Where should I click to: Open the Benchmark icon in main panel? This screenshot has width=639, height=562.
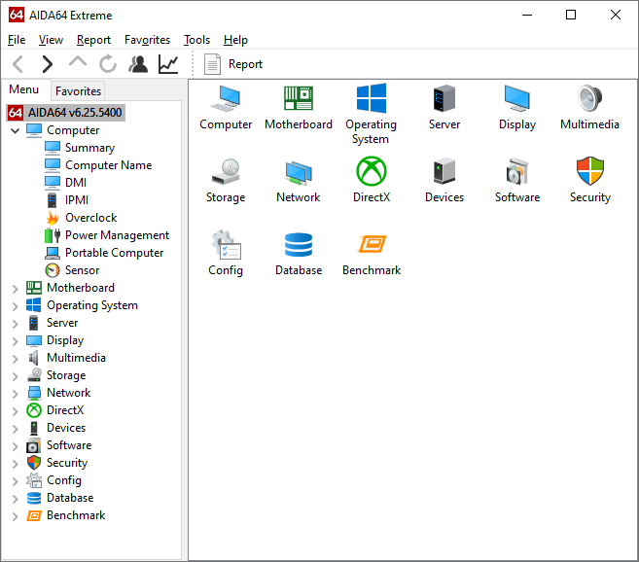371,245
